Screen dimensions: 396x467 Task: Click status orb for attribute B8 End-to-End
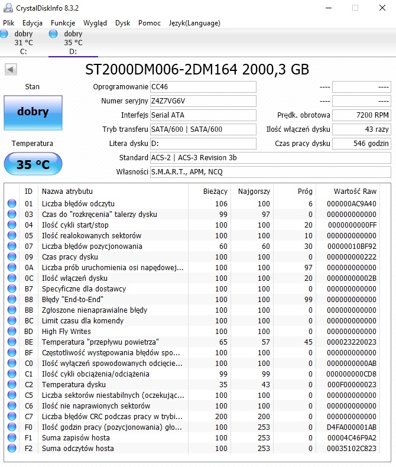(12, 299)
